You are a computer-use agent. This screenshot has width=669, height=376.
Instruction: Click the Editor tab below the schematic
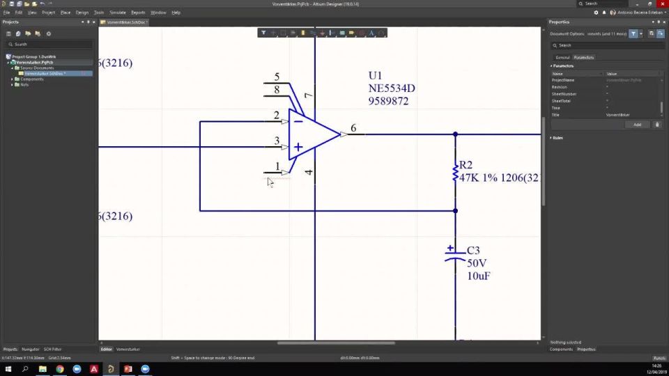coord(106,349)
